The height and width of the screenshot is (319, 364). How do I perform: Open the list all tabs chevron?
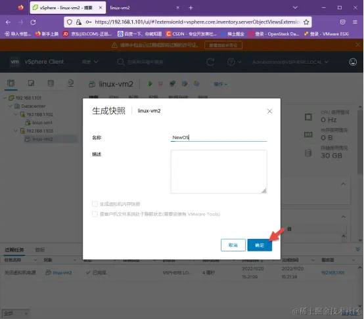click(x=295, y=8)
